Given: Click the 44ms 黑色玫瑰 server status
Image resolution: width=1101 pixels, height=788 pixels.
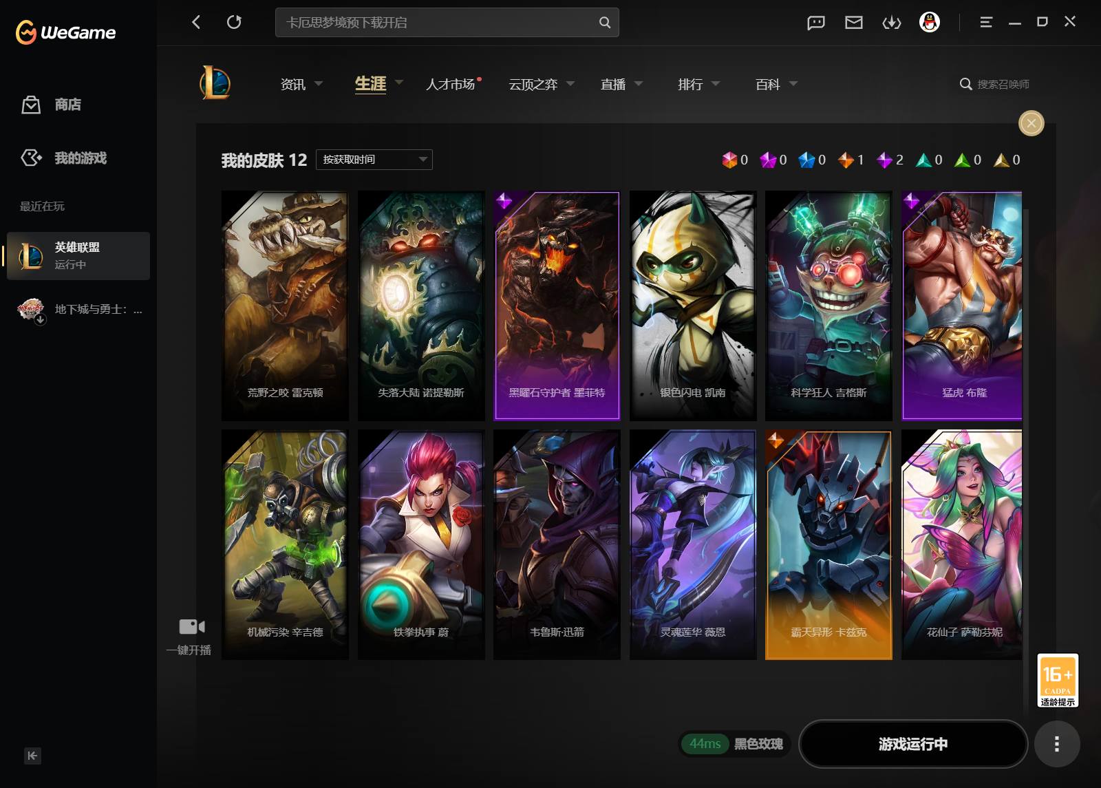Looking at the screenshot, I should point(735,744).
